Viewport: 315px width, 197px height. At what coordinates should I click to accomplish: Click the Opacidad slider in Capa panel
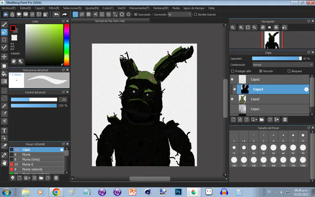click(x=276, y=58)
